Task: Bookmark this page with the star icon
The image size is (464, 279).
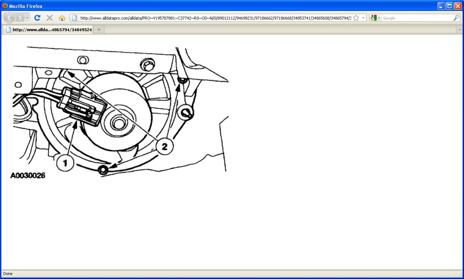Action: click(356, 18)
